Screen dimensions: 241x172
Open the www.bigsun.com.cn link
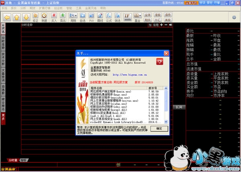(x=130, y=75)
